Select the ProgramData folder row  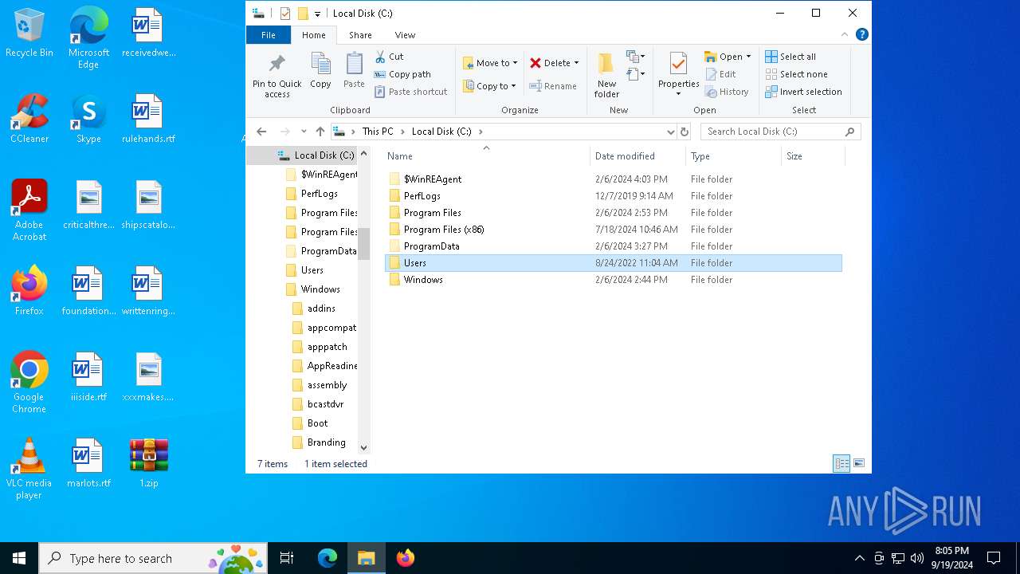(x=613, y=246)
